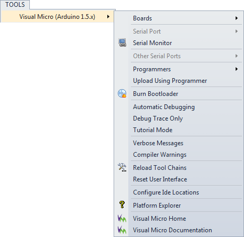Toggle Tutorial Mode option

point(179,130)
